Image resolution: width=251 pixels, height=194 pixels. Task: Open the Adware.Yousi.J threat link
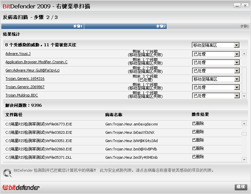pyautogui.click(x=18, y=54)
